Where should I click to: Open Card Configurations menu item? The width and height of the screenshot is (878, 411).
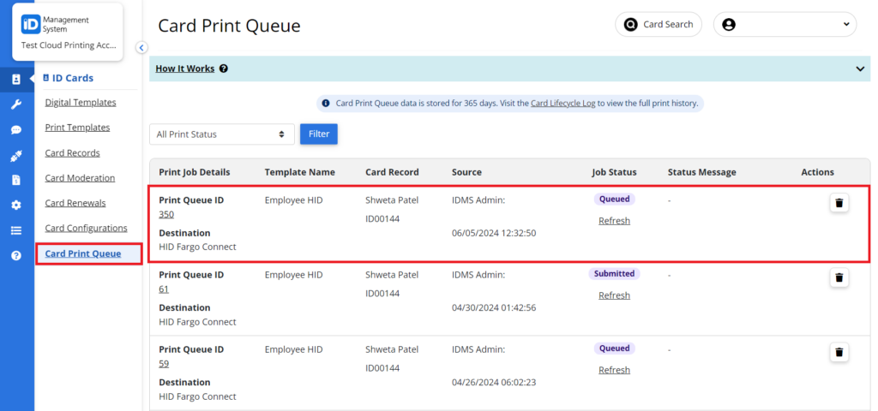coord(87,228)
